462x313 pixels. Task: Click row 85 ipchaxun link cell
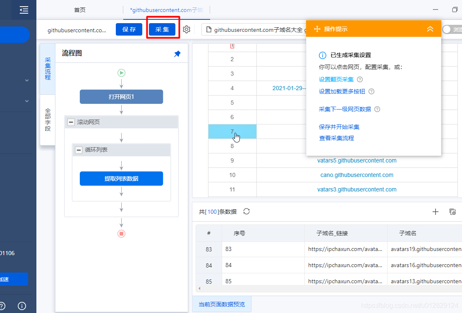[346, 281]
